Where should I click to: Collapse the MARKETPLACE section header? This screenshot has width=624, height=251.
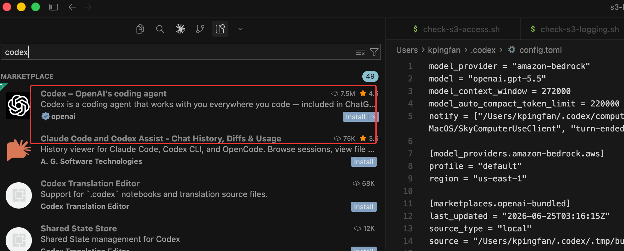tap(27, 76)
